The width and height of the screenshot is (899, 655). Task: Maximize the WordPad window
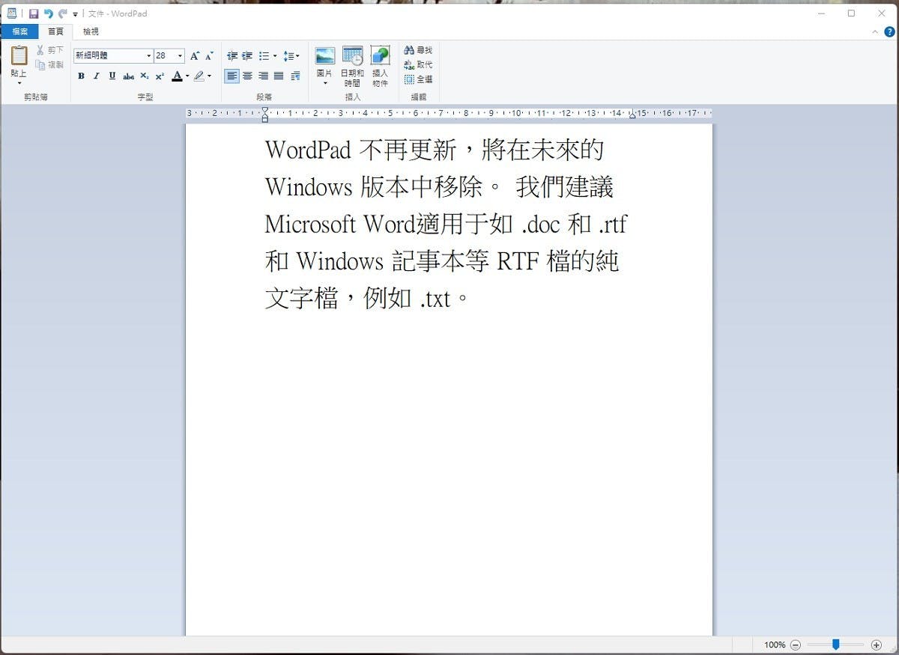pos(851,13)
